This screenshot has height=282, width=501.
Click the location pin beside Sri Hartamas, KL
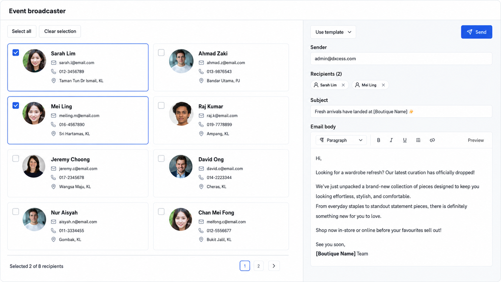click(54, 133)
